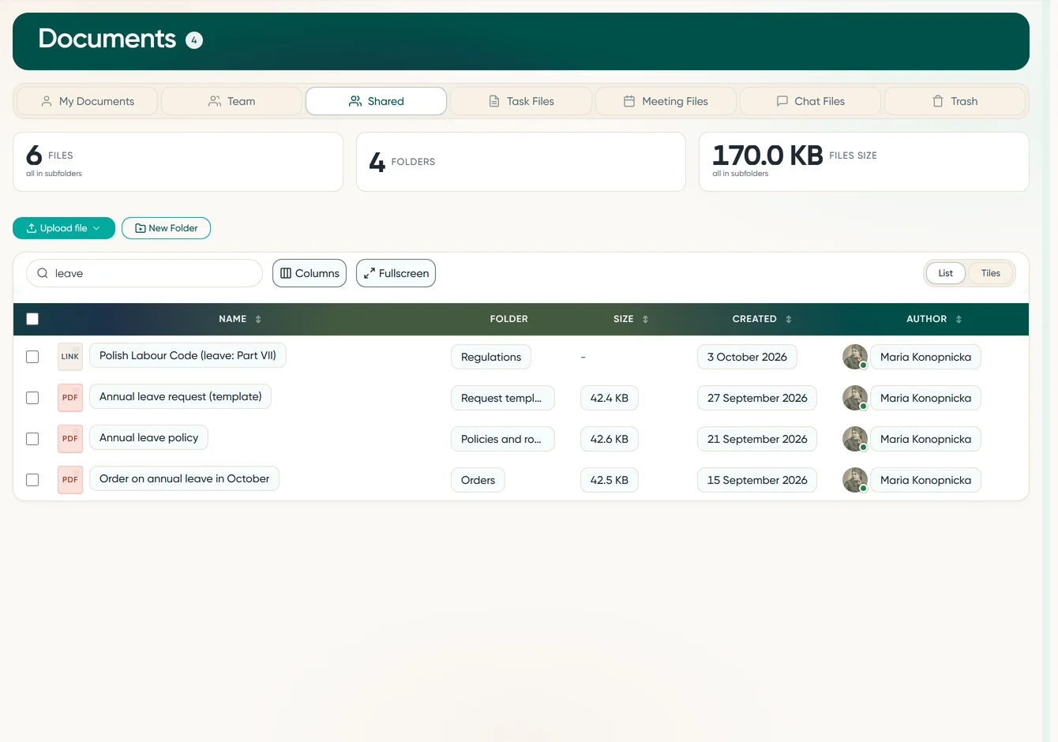
Task: Click the search magnifier icon in the search box
Action: pos(43,273)
